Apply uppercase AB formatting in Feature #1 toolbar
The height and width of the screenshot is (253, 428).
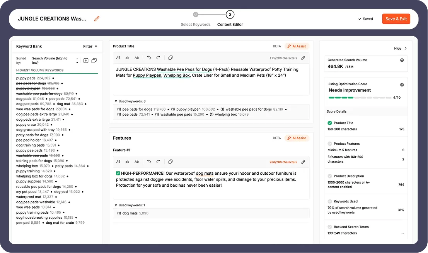point(118,162)
